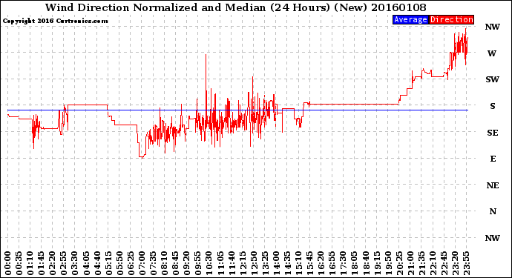Click the 22:45 time label
This screenshot has height=278, width=512.
[x=444, y=263]
